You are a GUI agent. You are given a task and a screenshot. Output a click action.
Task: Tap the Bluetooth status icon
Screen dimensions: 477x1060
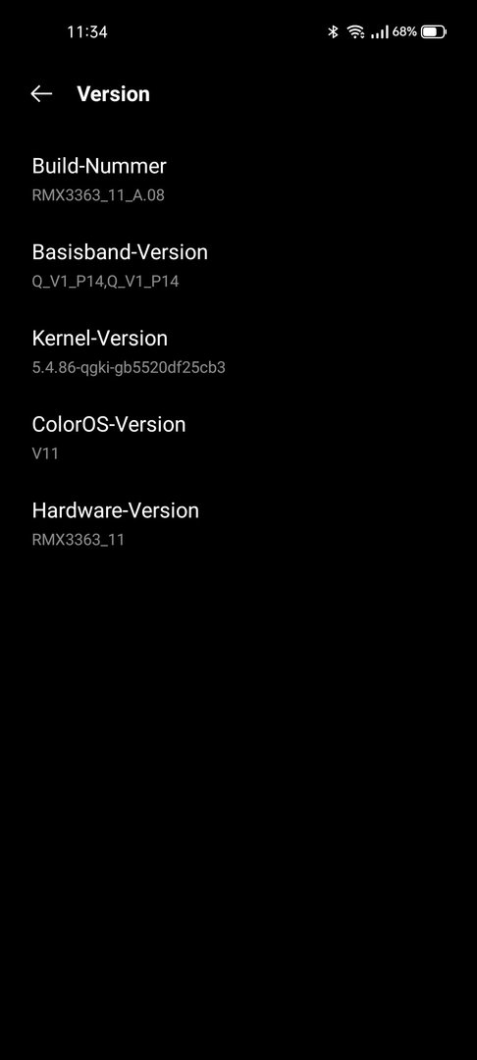click(x=333, y=31)
